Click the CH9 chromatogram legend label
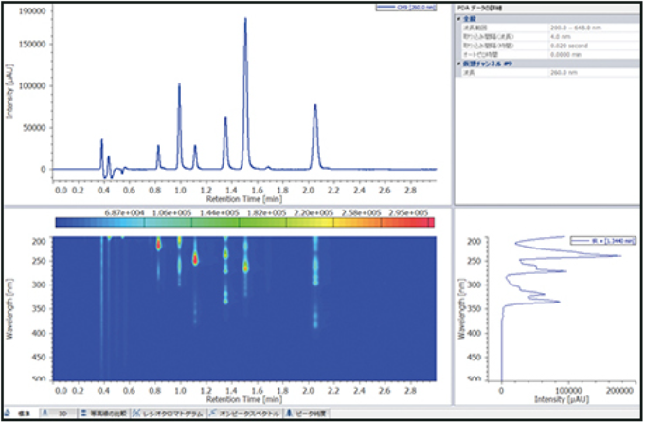Image resolution: width=645 pixels, height=423 pixels. pyautogui.click(x=406, y=8)
